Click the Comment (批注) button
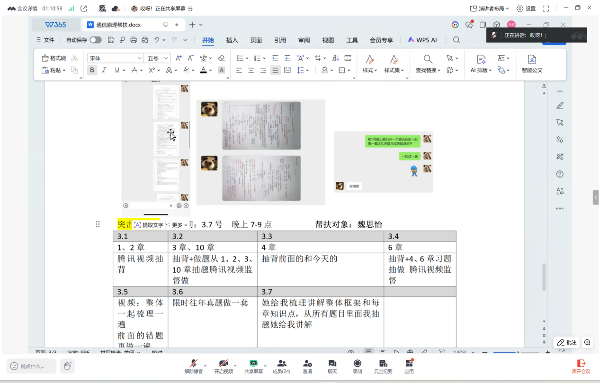Screen dimensions: 600x383 point(567,342)
